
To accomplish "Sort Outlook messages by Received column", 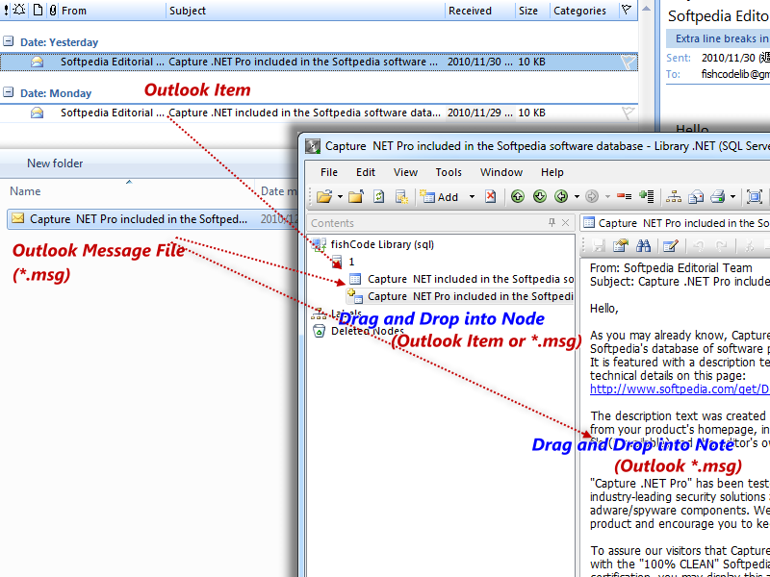I will pos(480,11).
